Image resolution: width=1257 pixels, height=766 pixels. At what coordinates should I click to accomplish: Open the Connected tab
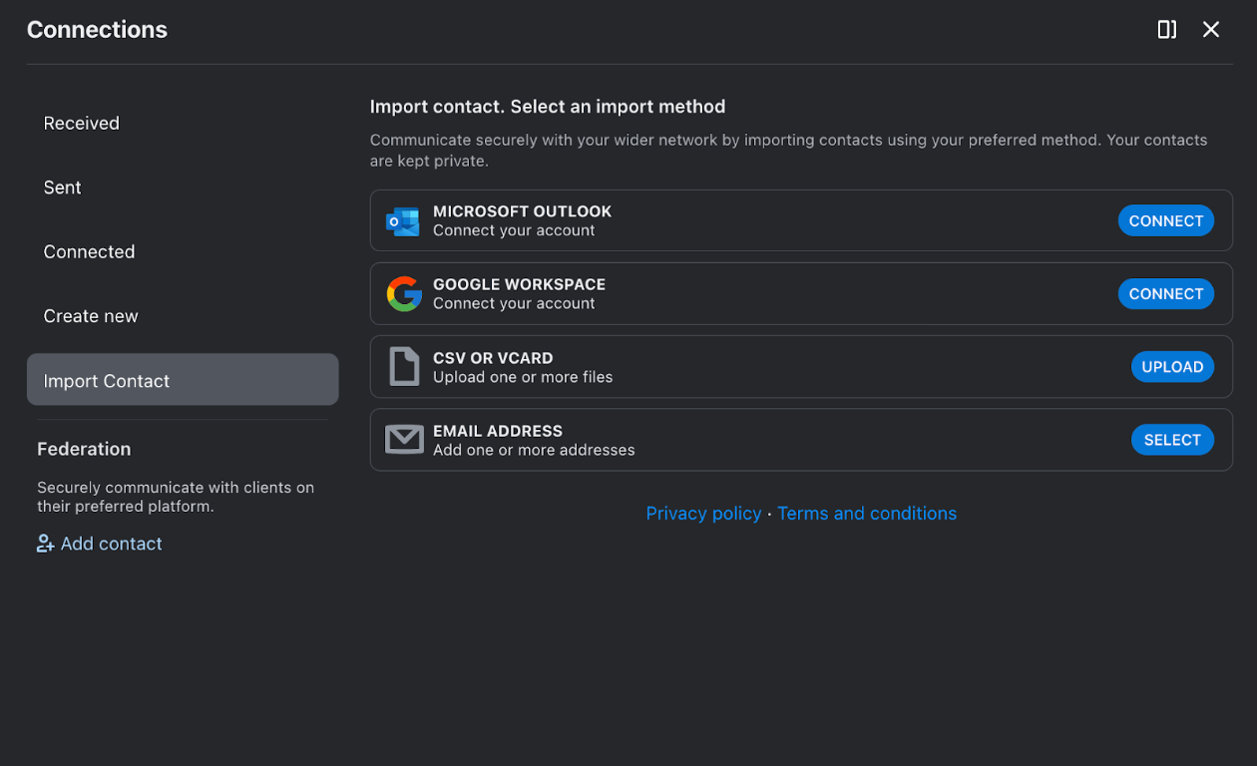[183, 252]
